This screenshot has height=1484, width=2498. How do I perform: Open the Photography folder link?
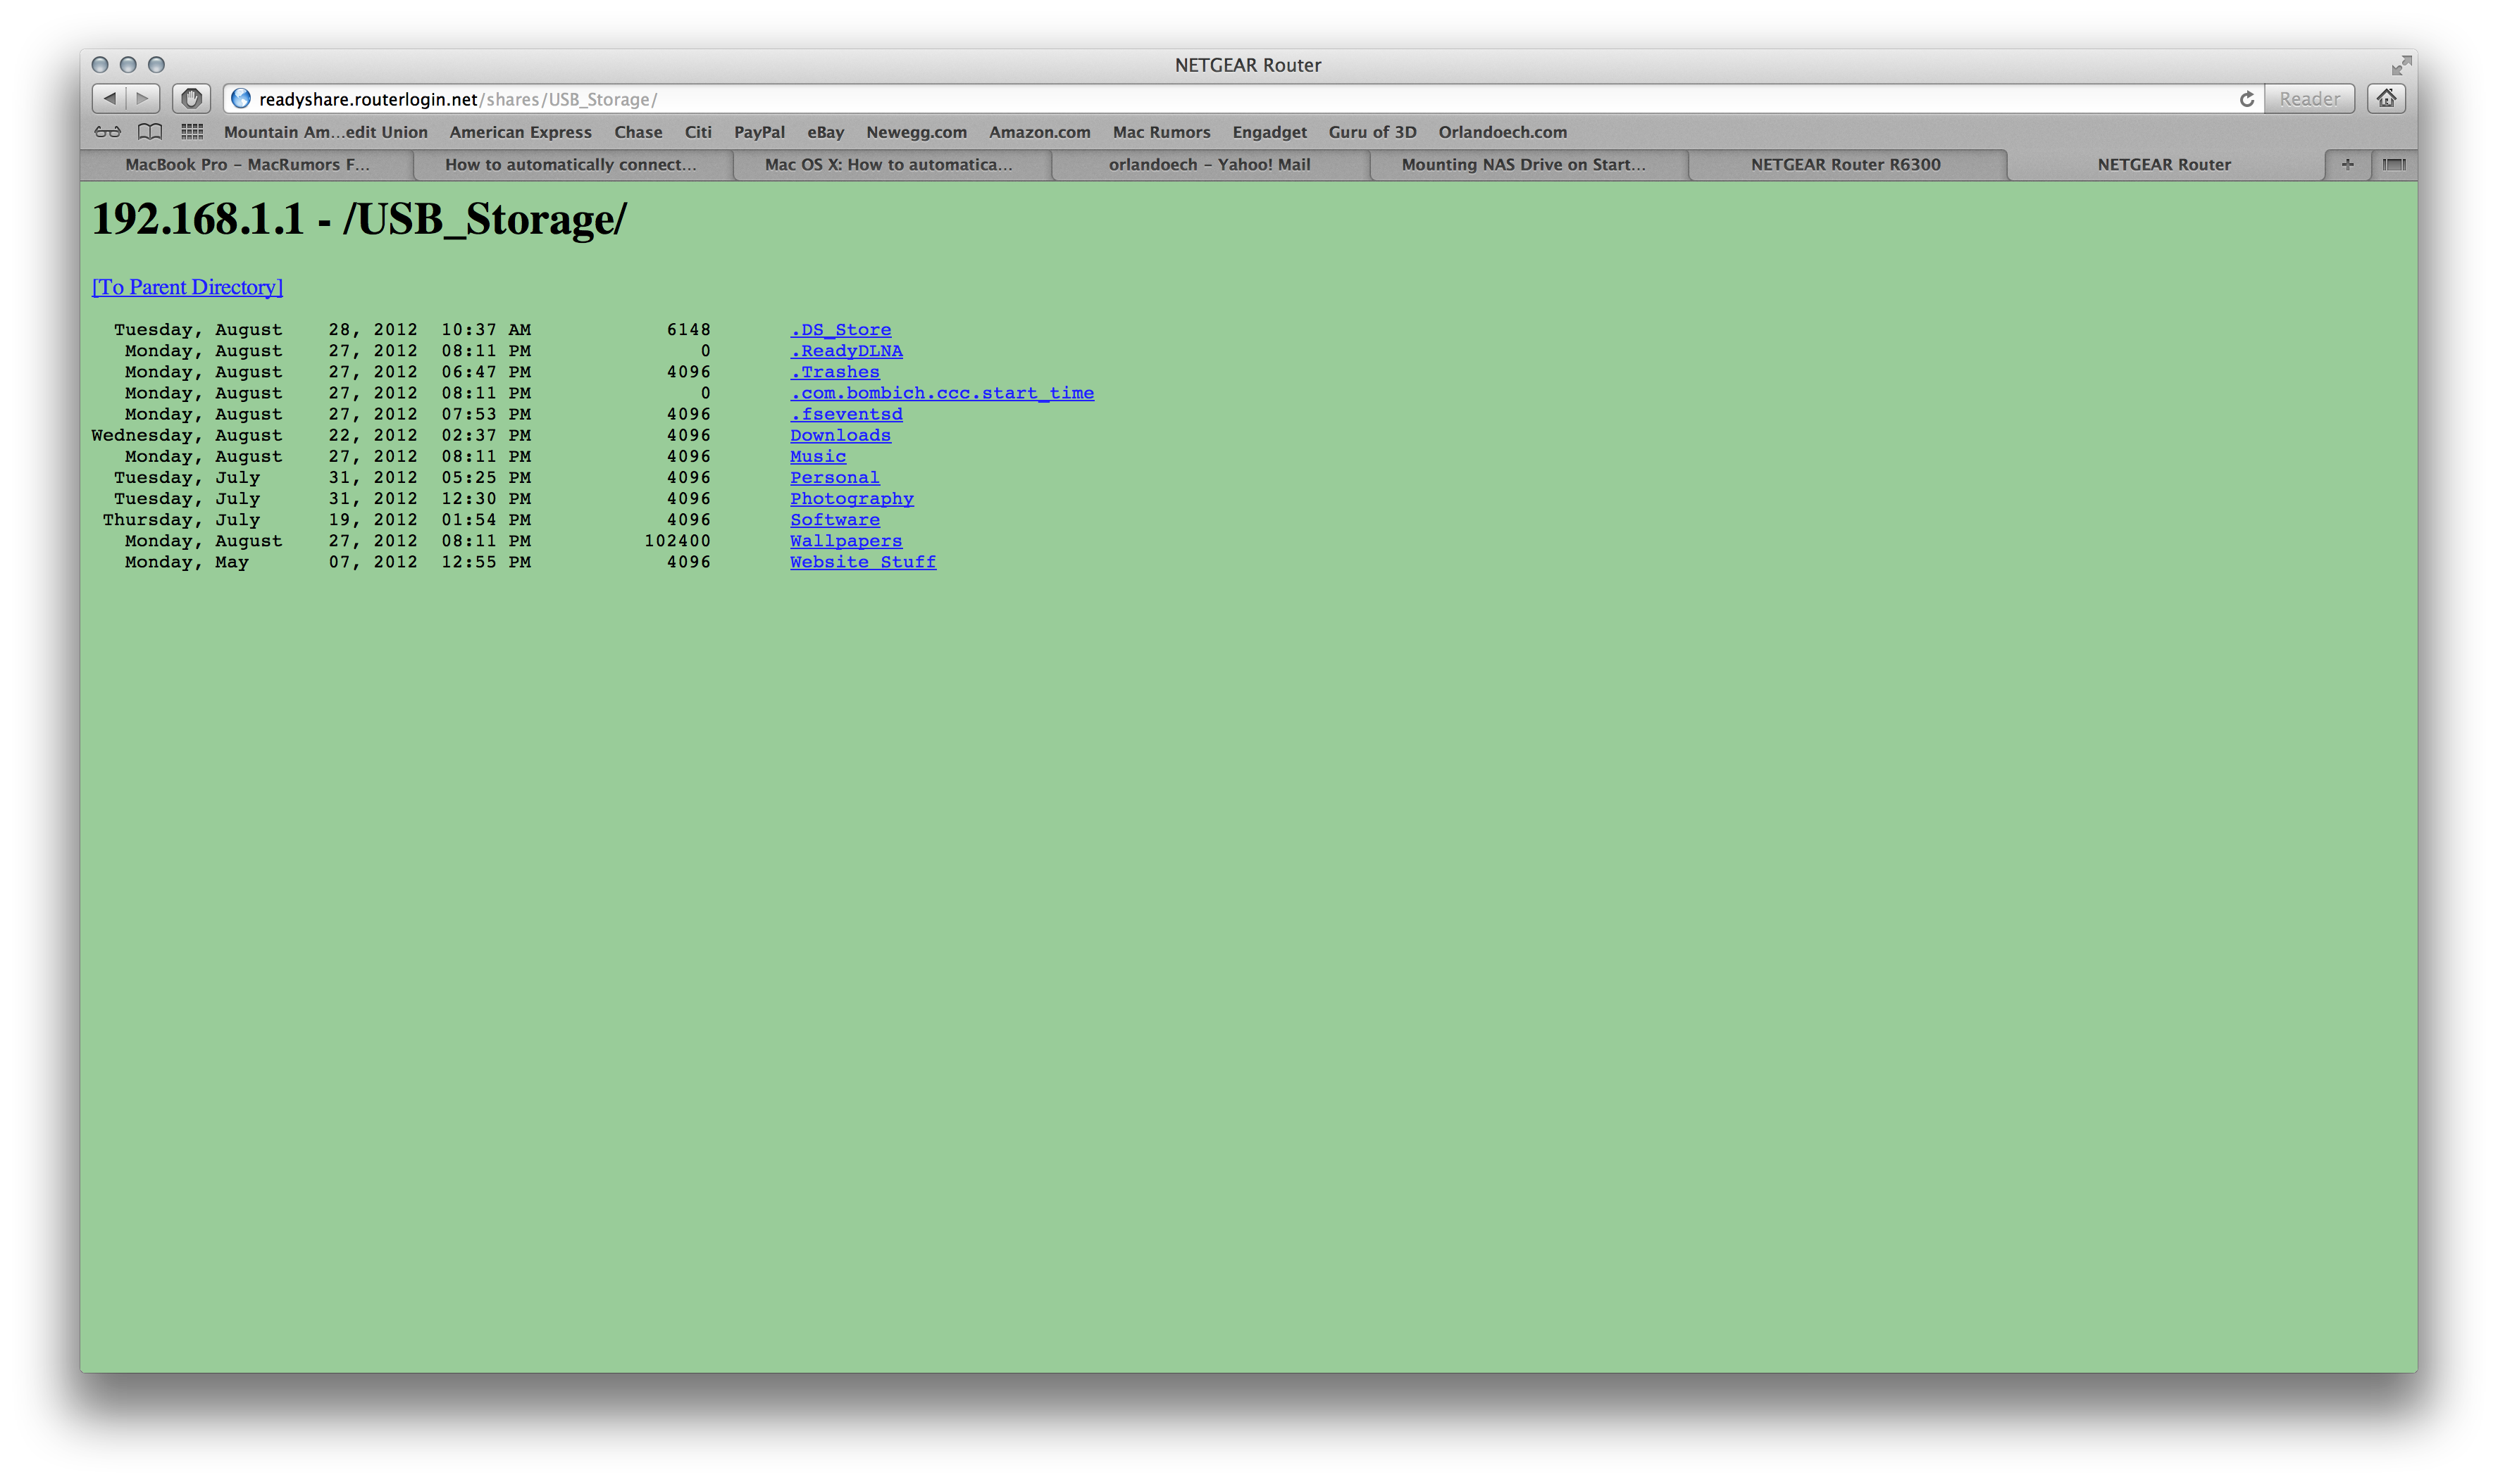[852, 498]
